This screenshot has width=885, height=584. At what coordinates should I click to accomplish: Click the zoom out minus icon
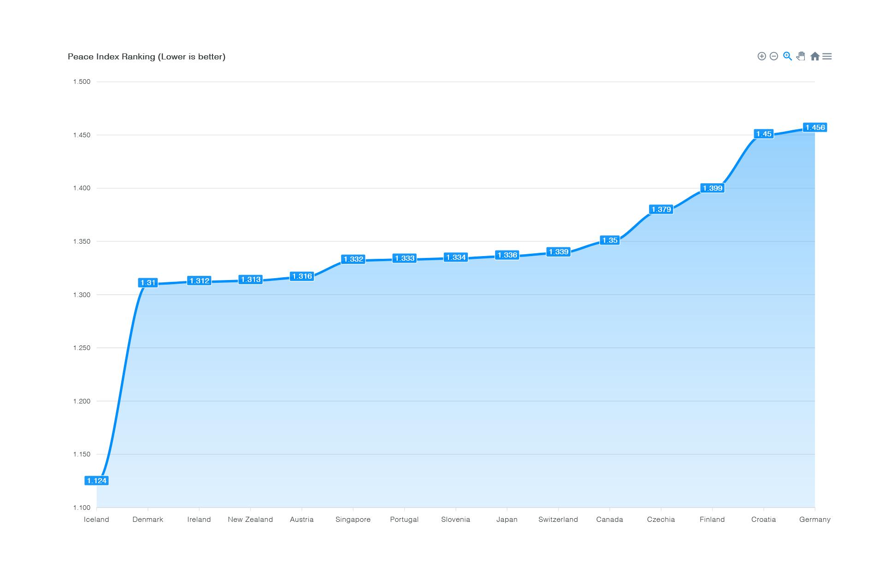[x=774, y=56]
